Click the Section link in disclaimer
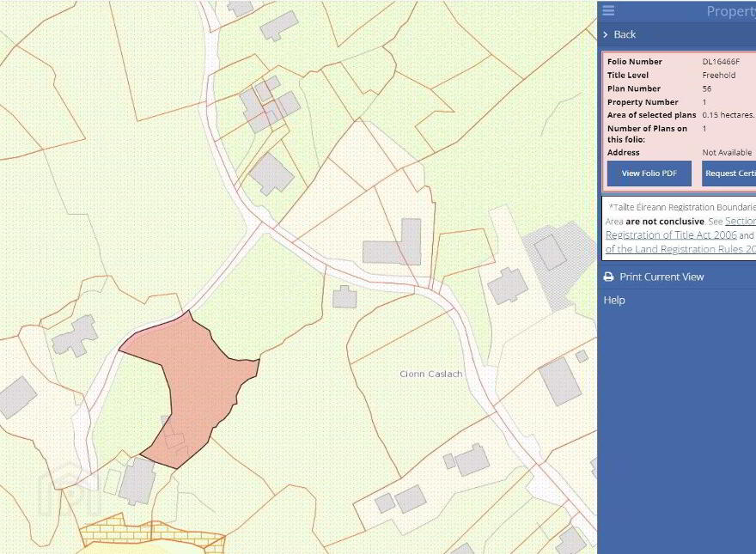The height and width of the screenshot is (554, 756). click(x=740, y=221)
